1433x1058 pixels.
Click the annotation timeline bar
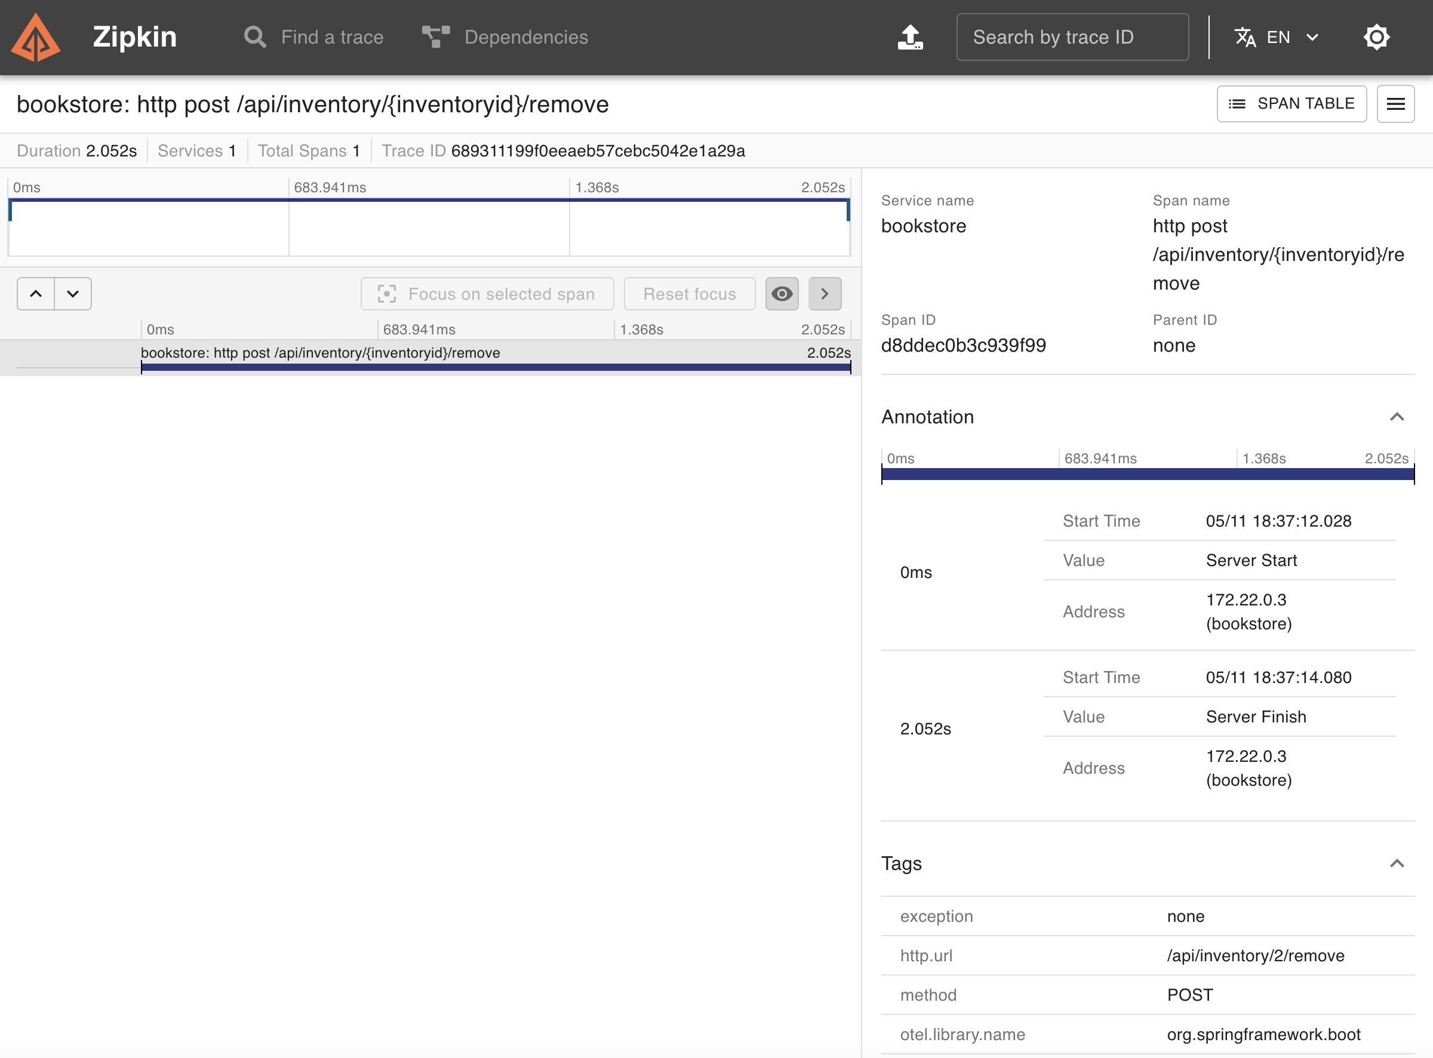[1148, 475]
